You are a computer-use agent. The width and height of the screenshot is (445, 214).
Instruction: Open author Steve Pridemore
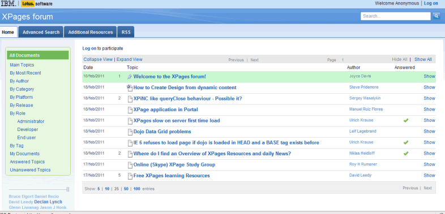point(364,87)
